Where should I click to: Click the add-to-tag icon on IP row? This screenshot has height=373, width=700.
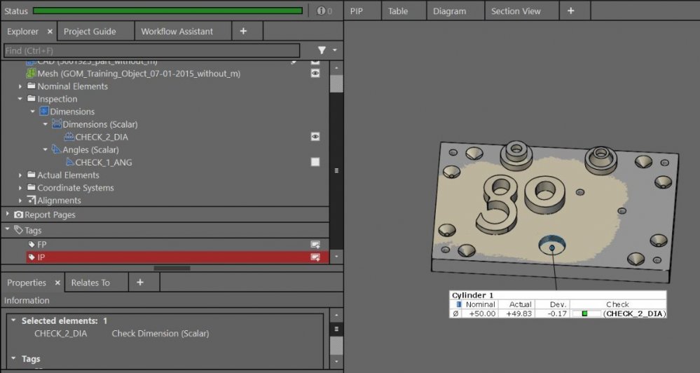point(315,257)
